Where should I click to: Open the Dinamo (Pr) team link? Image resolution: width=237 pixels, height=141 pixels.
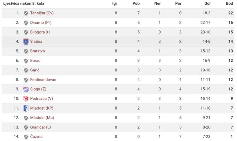coord(41,23)
